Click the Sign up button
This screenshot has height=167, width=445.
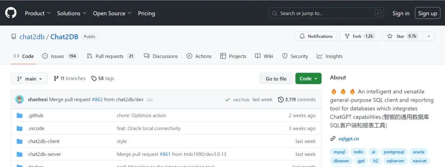point(428,13)
